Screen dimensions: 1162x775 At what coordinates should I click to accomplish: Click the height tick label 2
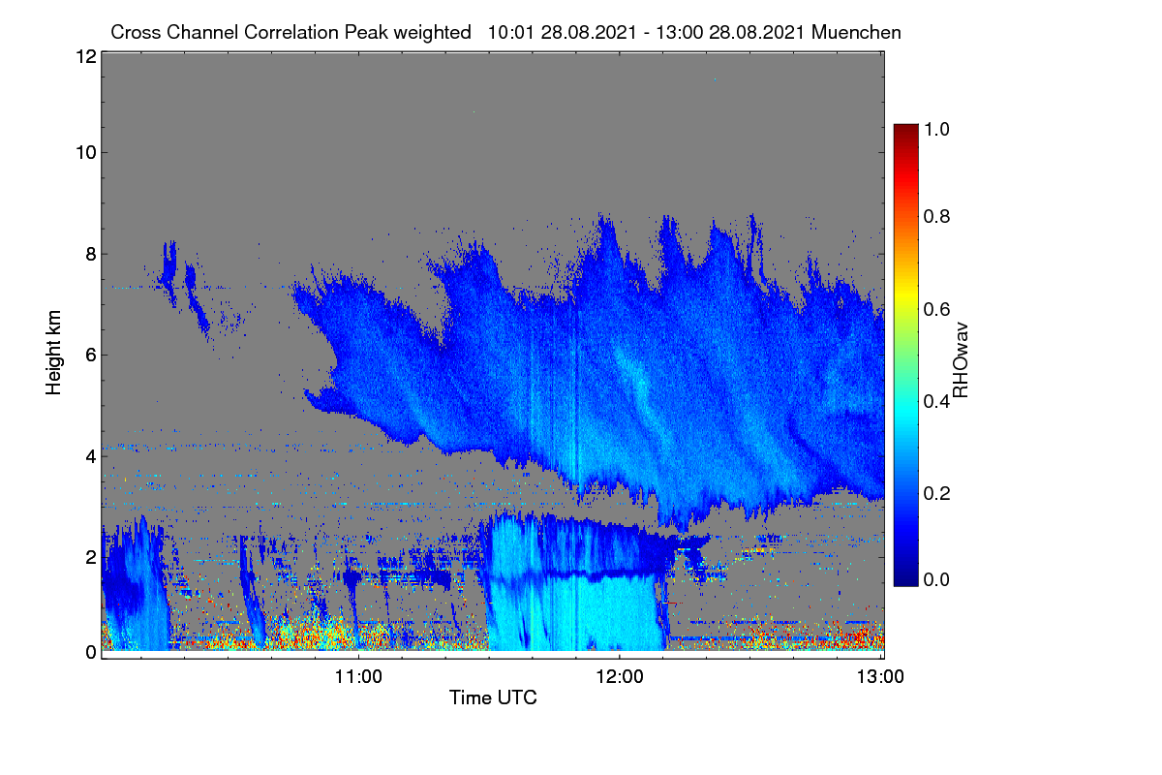tap(90, 556)
